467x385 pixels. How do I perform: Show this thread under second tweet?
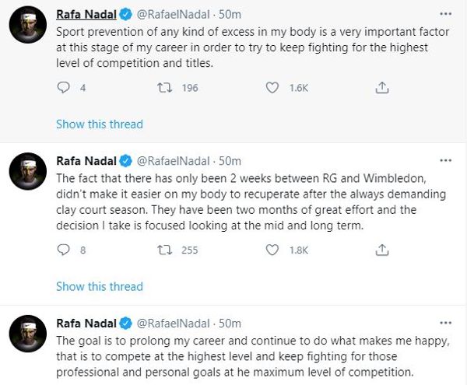click(99, 286)
